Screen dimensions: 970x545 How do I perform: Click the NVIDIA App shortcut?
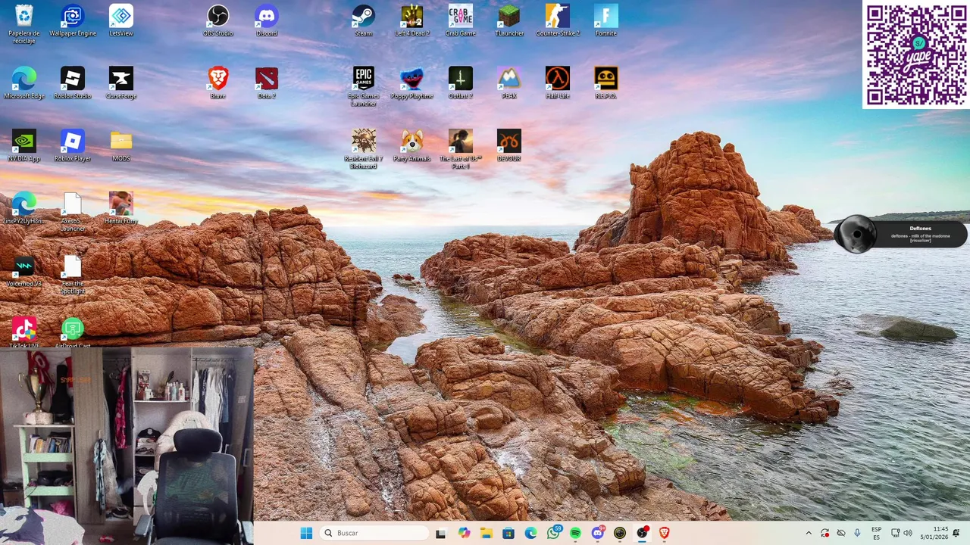24,145
